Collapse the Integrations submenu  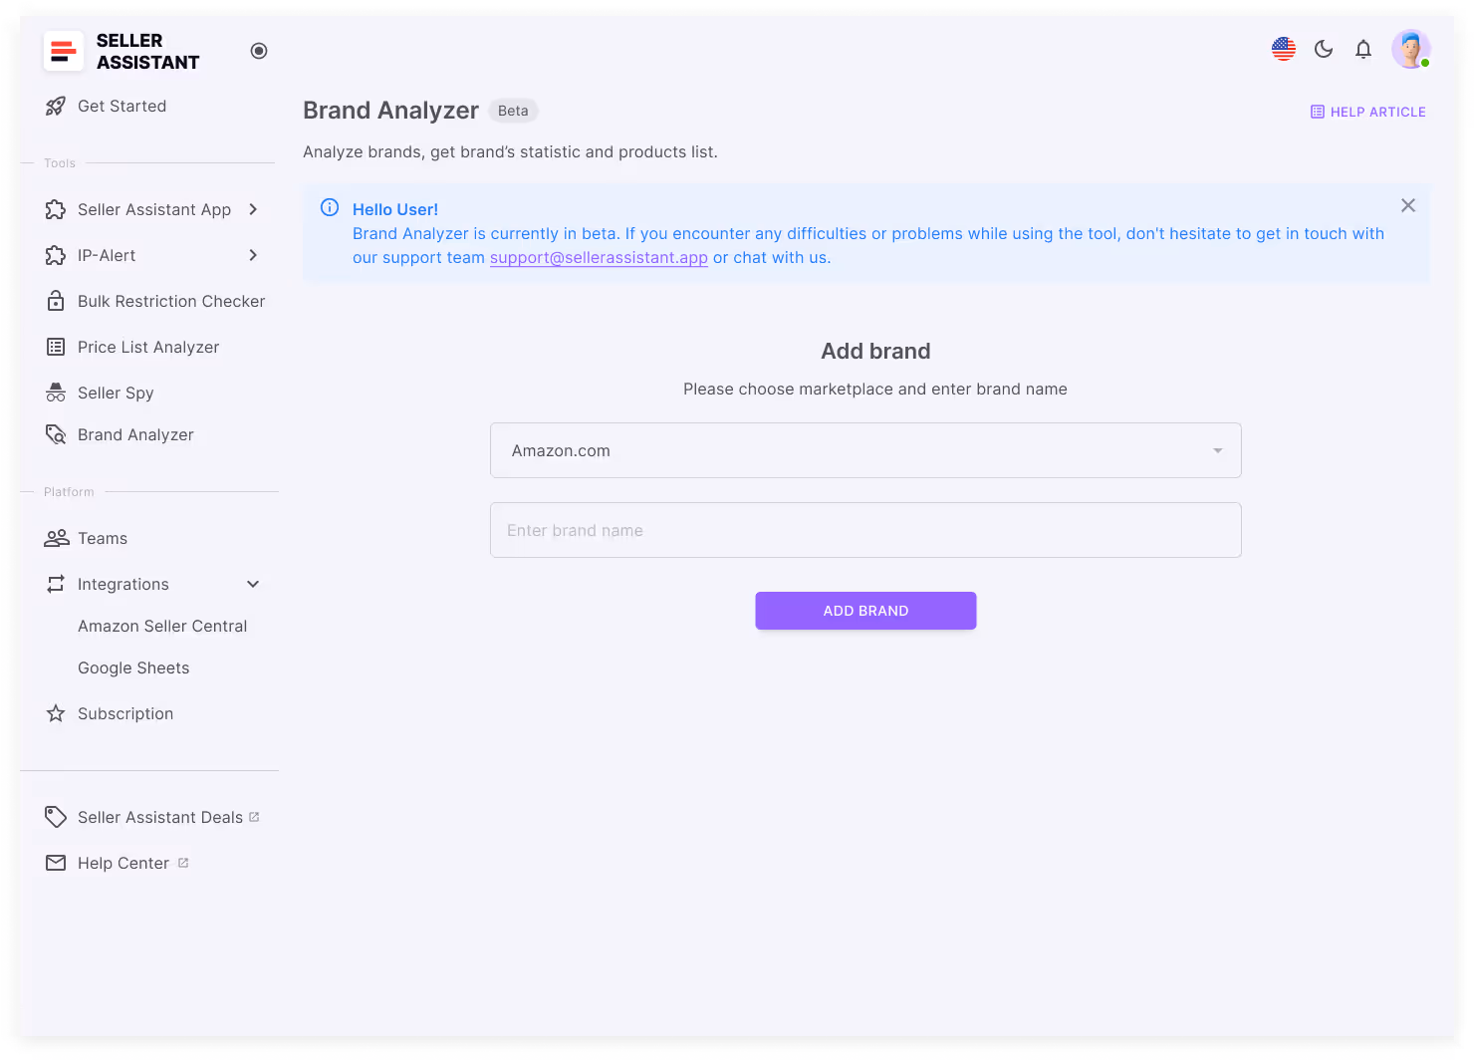252,584
